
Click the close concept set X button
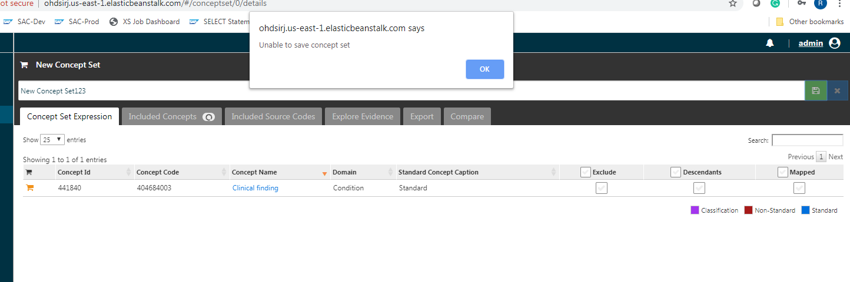point(837,90)
